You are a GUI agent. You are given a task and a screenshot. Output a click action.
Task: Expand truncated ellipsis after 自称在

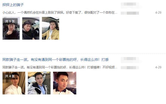point(116,13)
